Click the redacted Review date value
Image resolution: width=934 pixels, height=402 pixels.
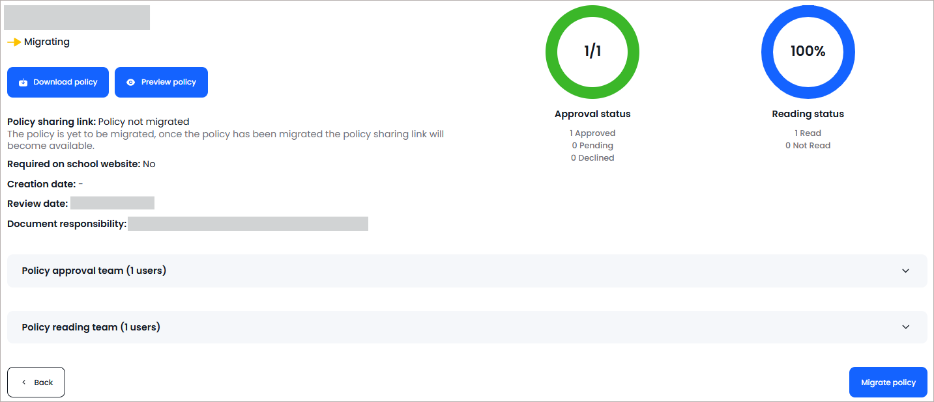112,203
